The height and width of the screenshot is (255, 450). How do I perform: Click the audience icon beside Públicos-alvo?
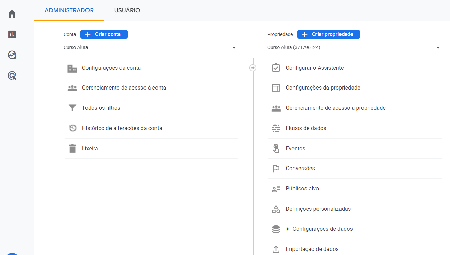coord(276,189)
